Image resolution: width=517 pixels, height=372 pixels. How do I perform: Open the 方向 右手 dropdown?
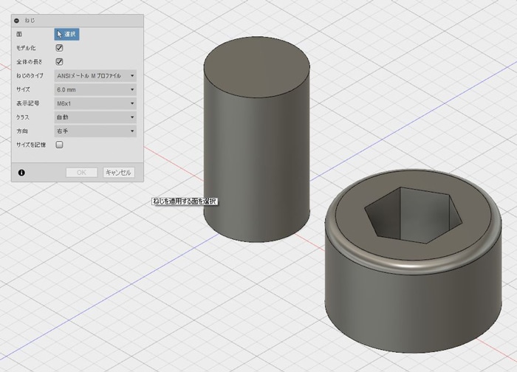[x=95, y=131]
